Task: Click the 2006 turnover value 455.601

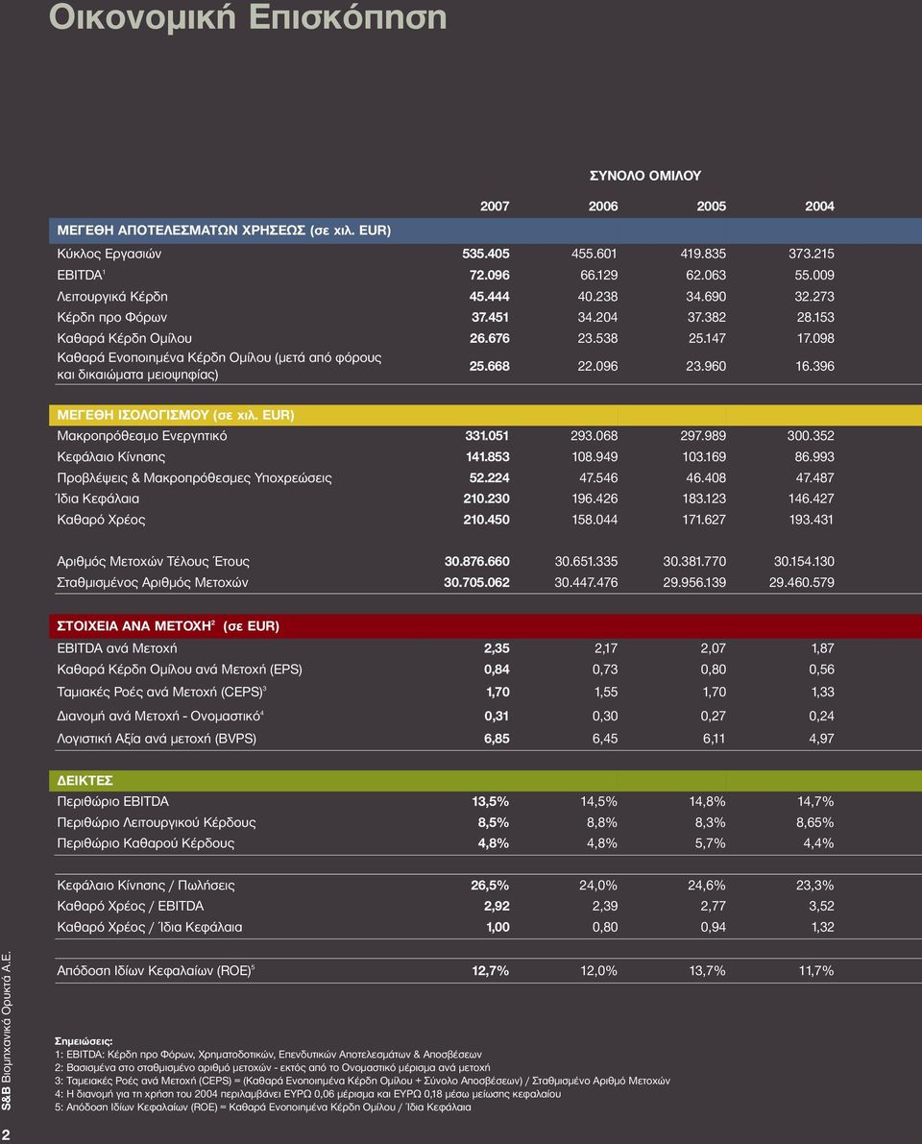Action: tap(594, 254)
